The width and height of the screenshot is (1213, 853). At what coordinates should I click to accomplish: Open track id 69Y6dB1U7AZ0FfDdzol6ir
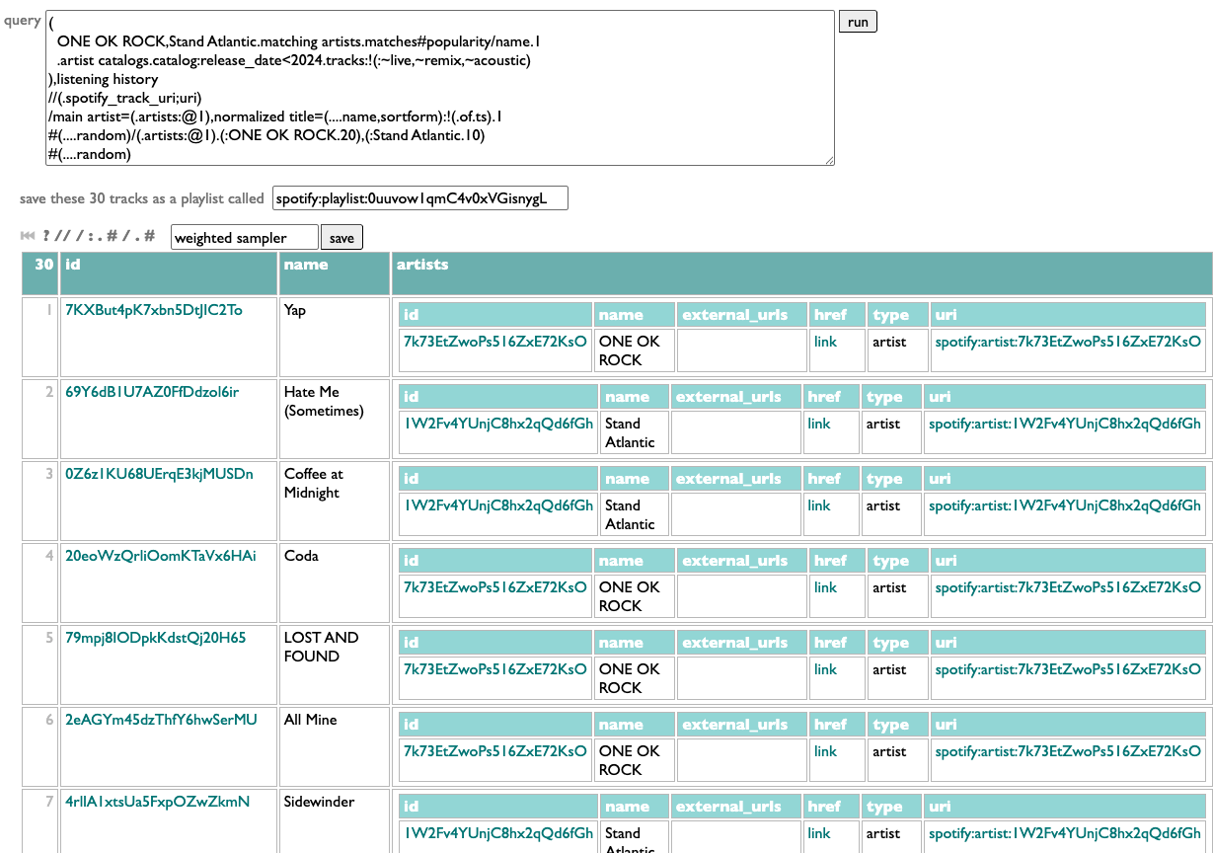(x=152, y=392)
